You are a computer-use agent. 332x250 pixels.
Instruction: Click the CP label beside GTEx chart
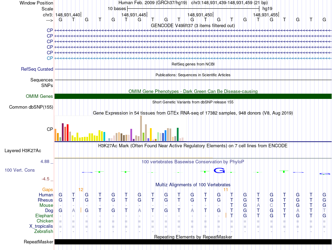click(50, 129)
